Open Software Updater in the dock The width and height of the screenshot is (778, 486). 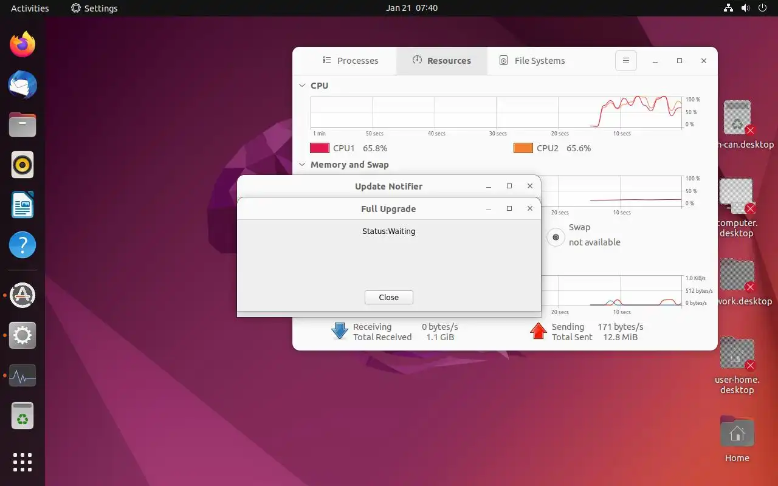22,295
